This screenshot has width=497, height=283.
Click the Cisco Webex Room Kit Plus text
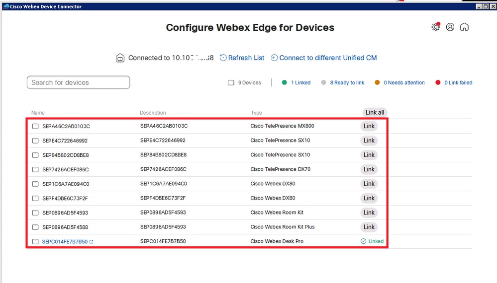283,227
